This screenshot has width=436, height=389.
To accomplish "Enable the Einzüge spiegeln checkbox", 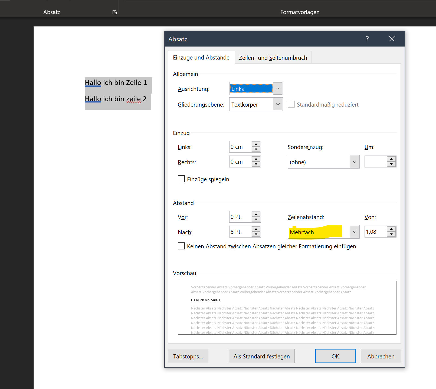I will point(181,179).
